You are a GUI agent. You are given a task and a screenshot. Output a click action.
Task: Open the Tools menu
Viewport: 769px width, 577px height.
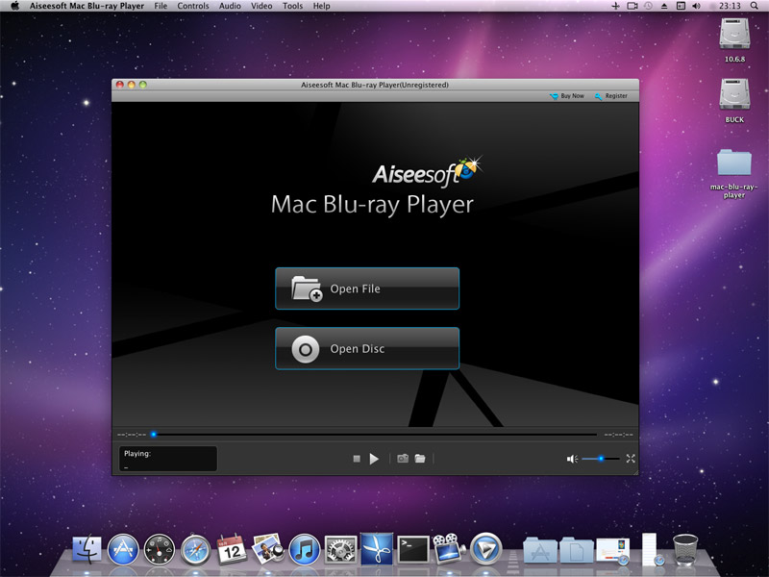point(292,6)
